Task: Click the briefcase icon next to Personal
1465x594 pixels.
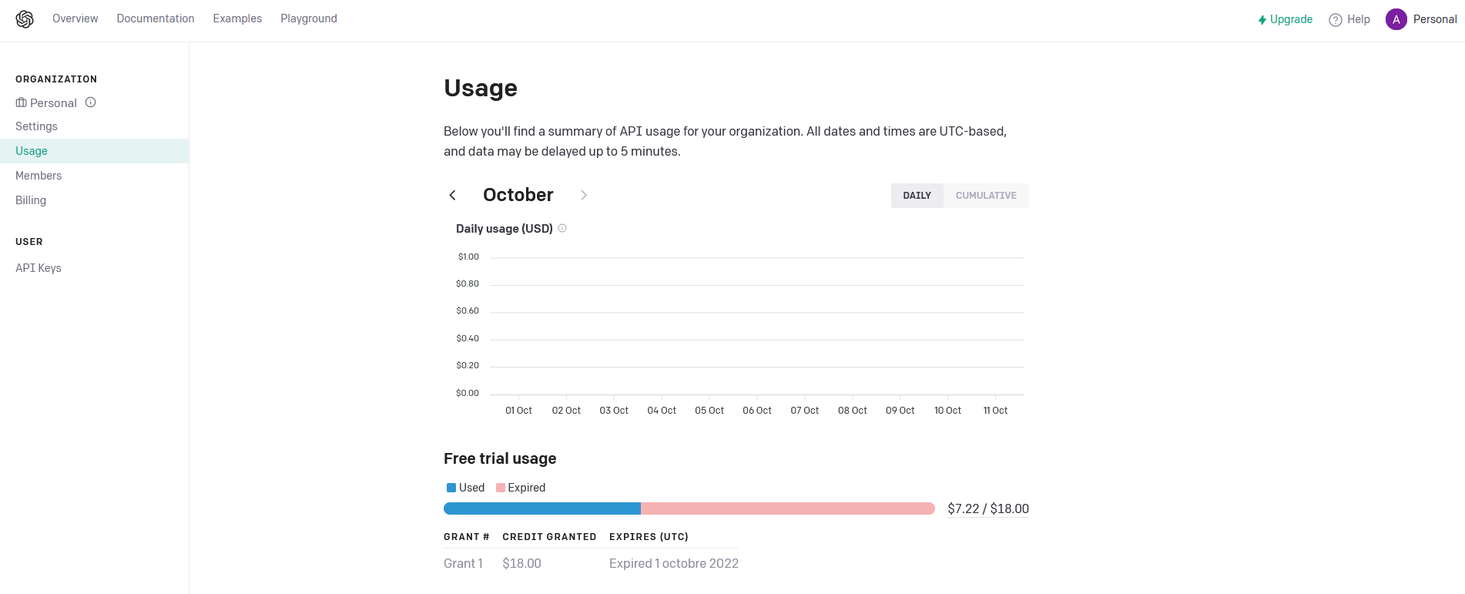Action: [21, 102]
